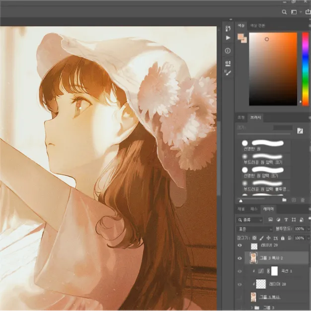The image size is (311, 311).
Task: Click the rainbow hue slider strip
Action: (x=305, y=69)
